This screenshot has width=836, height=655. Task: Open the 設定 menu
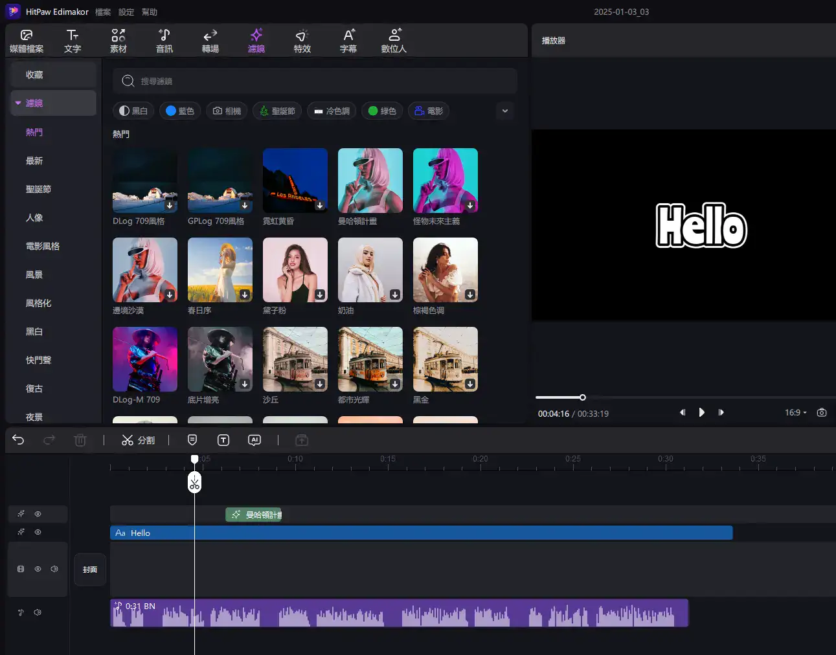pos(126,12)
